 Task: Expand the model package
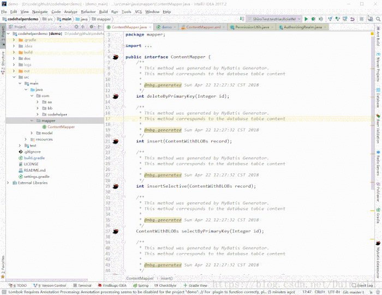pyautogui.click(x=32, y=133)
